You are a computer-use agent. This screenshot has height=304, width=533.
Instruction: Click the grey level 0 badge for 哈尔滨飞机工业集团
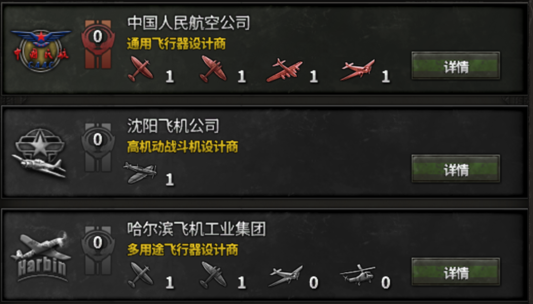[x=98, y=250]
